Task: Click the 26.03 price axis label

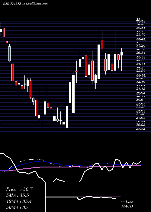Action: pyautogui.click(x=141, y=125)
